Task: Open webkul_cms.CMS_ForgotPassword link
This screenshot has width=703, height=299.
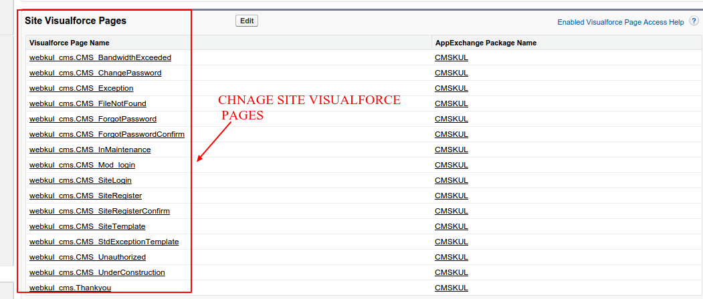Action: [x=93, y=119]
